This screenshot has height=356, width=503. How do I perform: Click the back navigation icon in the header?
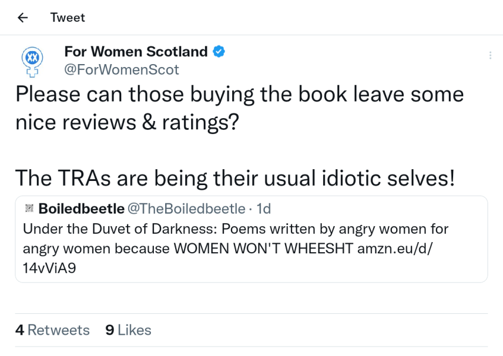pos(22,17)
